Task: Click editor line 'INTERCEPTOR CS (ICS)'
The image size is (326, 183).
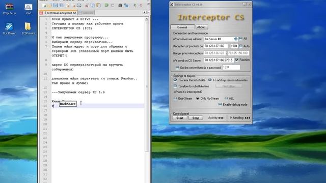Action: click(72, 28)
